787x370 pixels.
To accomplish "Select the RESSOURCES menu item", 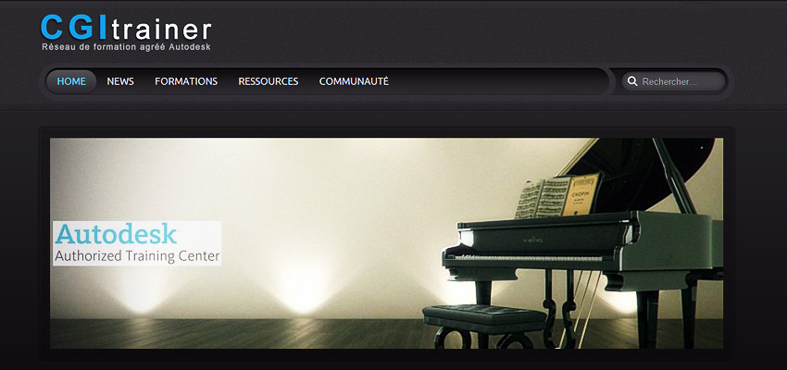I will (268, 81).
